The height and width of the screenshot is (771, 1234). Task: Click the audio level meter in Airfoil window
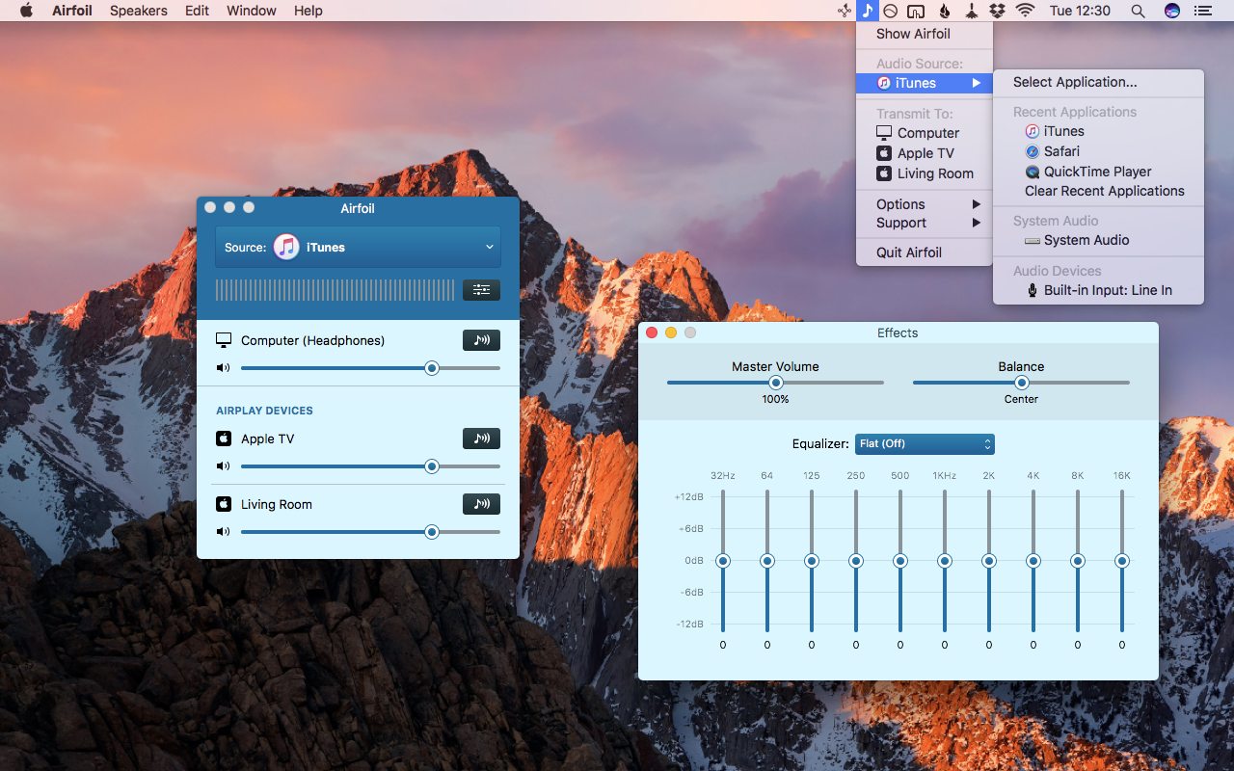pos(335,290)
